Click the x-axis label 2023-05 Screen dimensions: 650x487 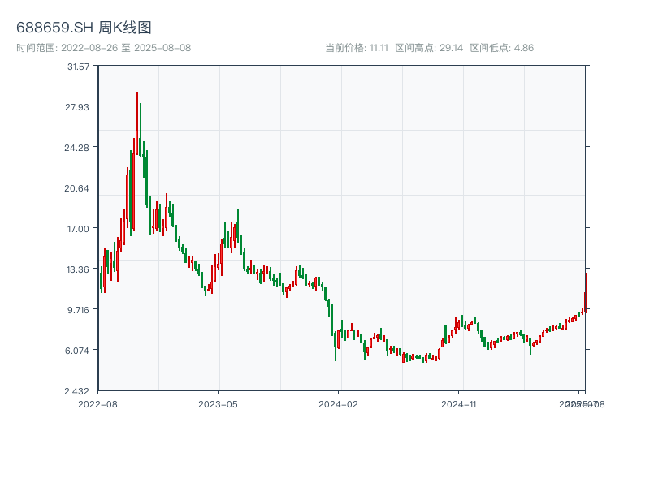(218, 404)
